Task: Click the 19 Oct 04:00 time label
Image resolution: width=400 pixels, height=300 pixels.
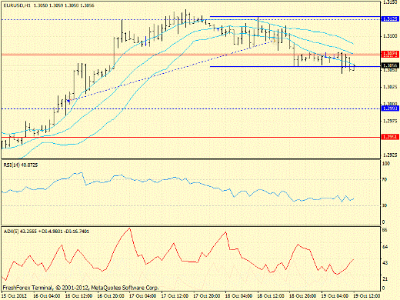Action: [x=335, y=296]
